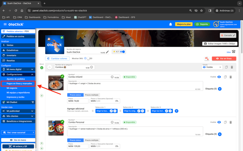
Task: Toggle Combo Infantil Disponible status
Action: [x=129, y=77]
